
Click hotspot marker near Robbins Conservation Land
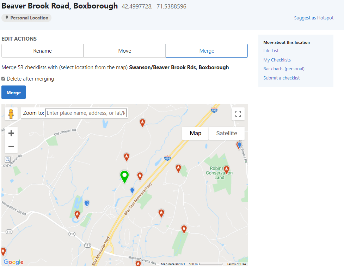pyautogui.click(x=226, y=170)
